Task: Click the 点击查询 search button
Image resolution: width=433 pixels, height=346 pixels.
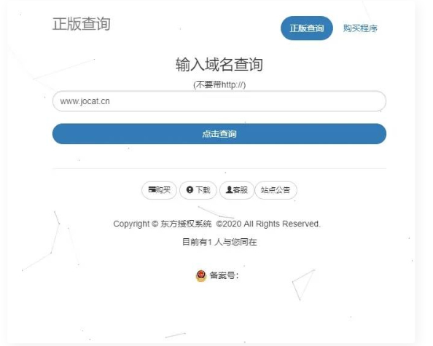Action: coord(219,134)
